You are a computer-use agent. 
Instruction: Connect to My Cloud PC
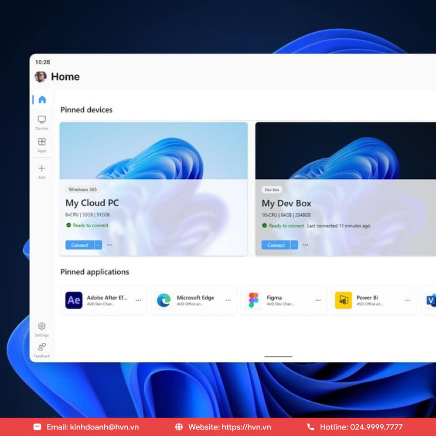pyautogui.click(x=80, y=245)
